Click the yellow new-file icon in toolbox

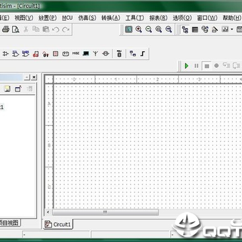tap(7, 89)
